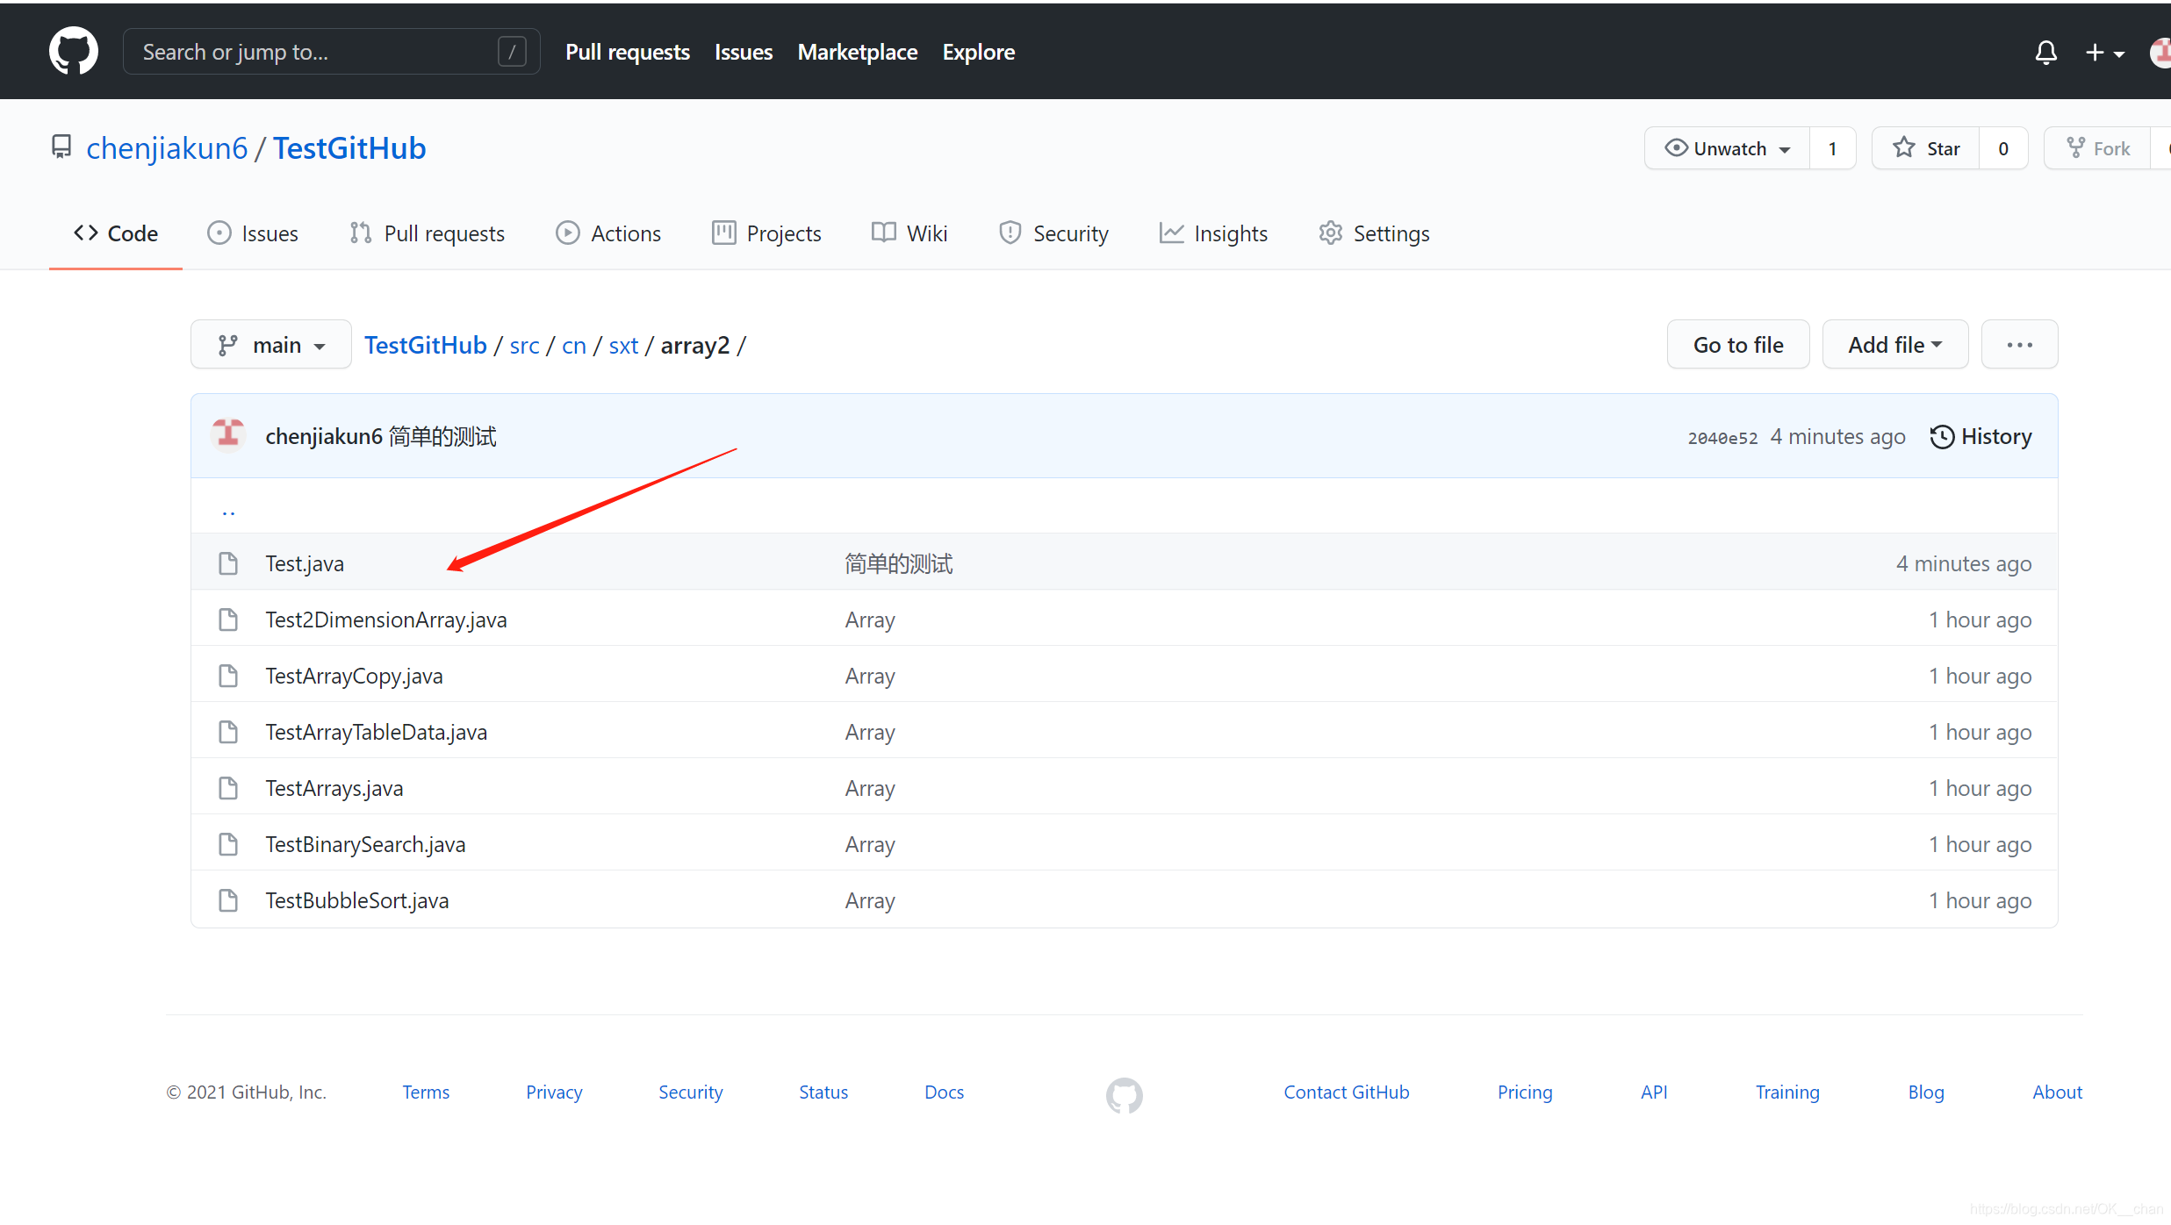This screenshot has width=2171, height=1225.
Task: Star the repository
Action: (x=1926, y=148)
